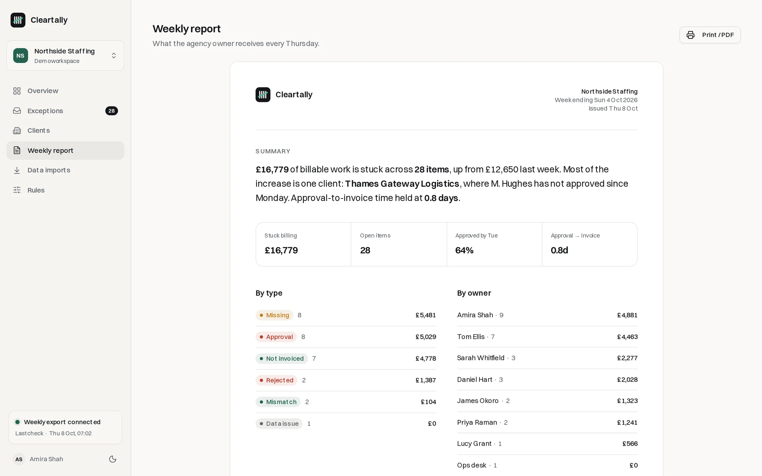Open the Overview grid icon
Image resolution: width=762 pixels, height=476 pixels.
point(17,91)
